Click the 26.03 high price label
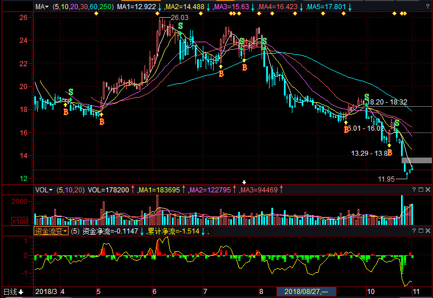 179,18
